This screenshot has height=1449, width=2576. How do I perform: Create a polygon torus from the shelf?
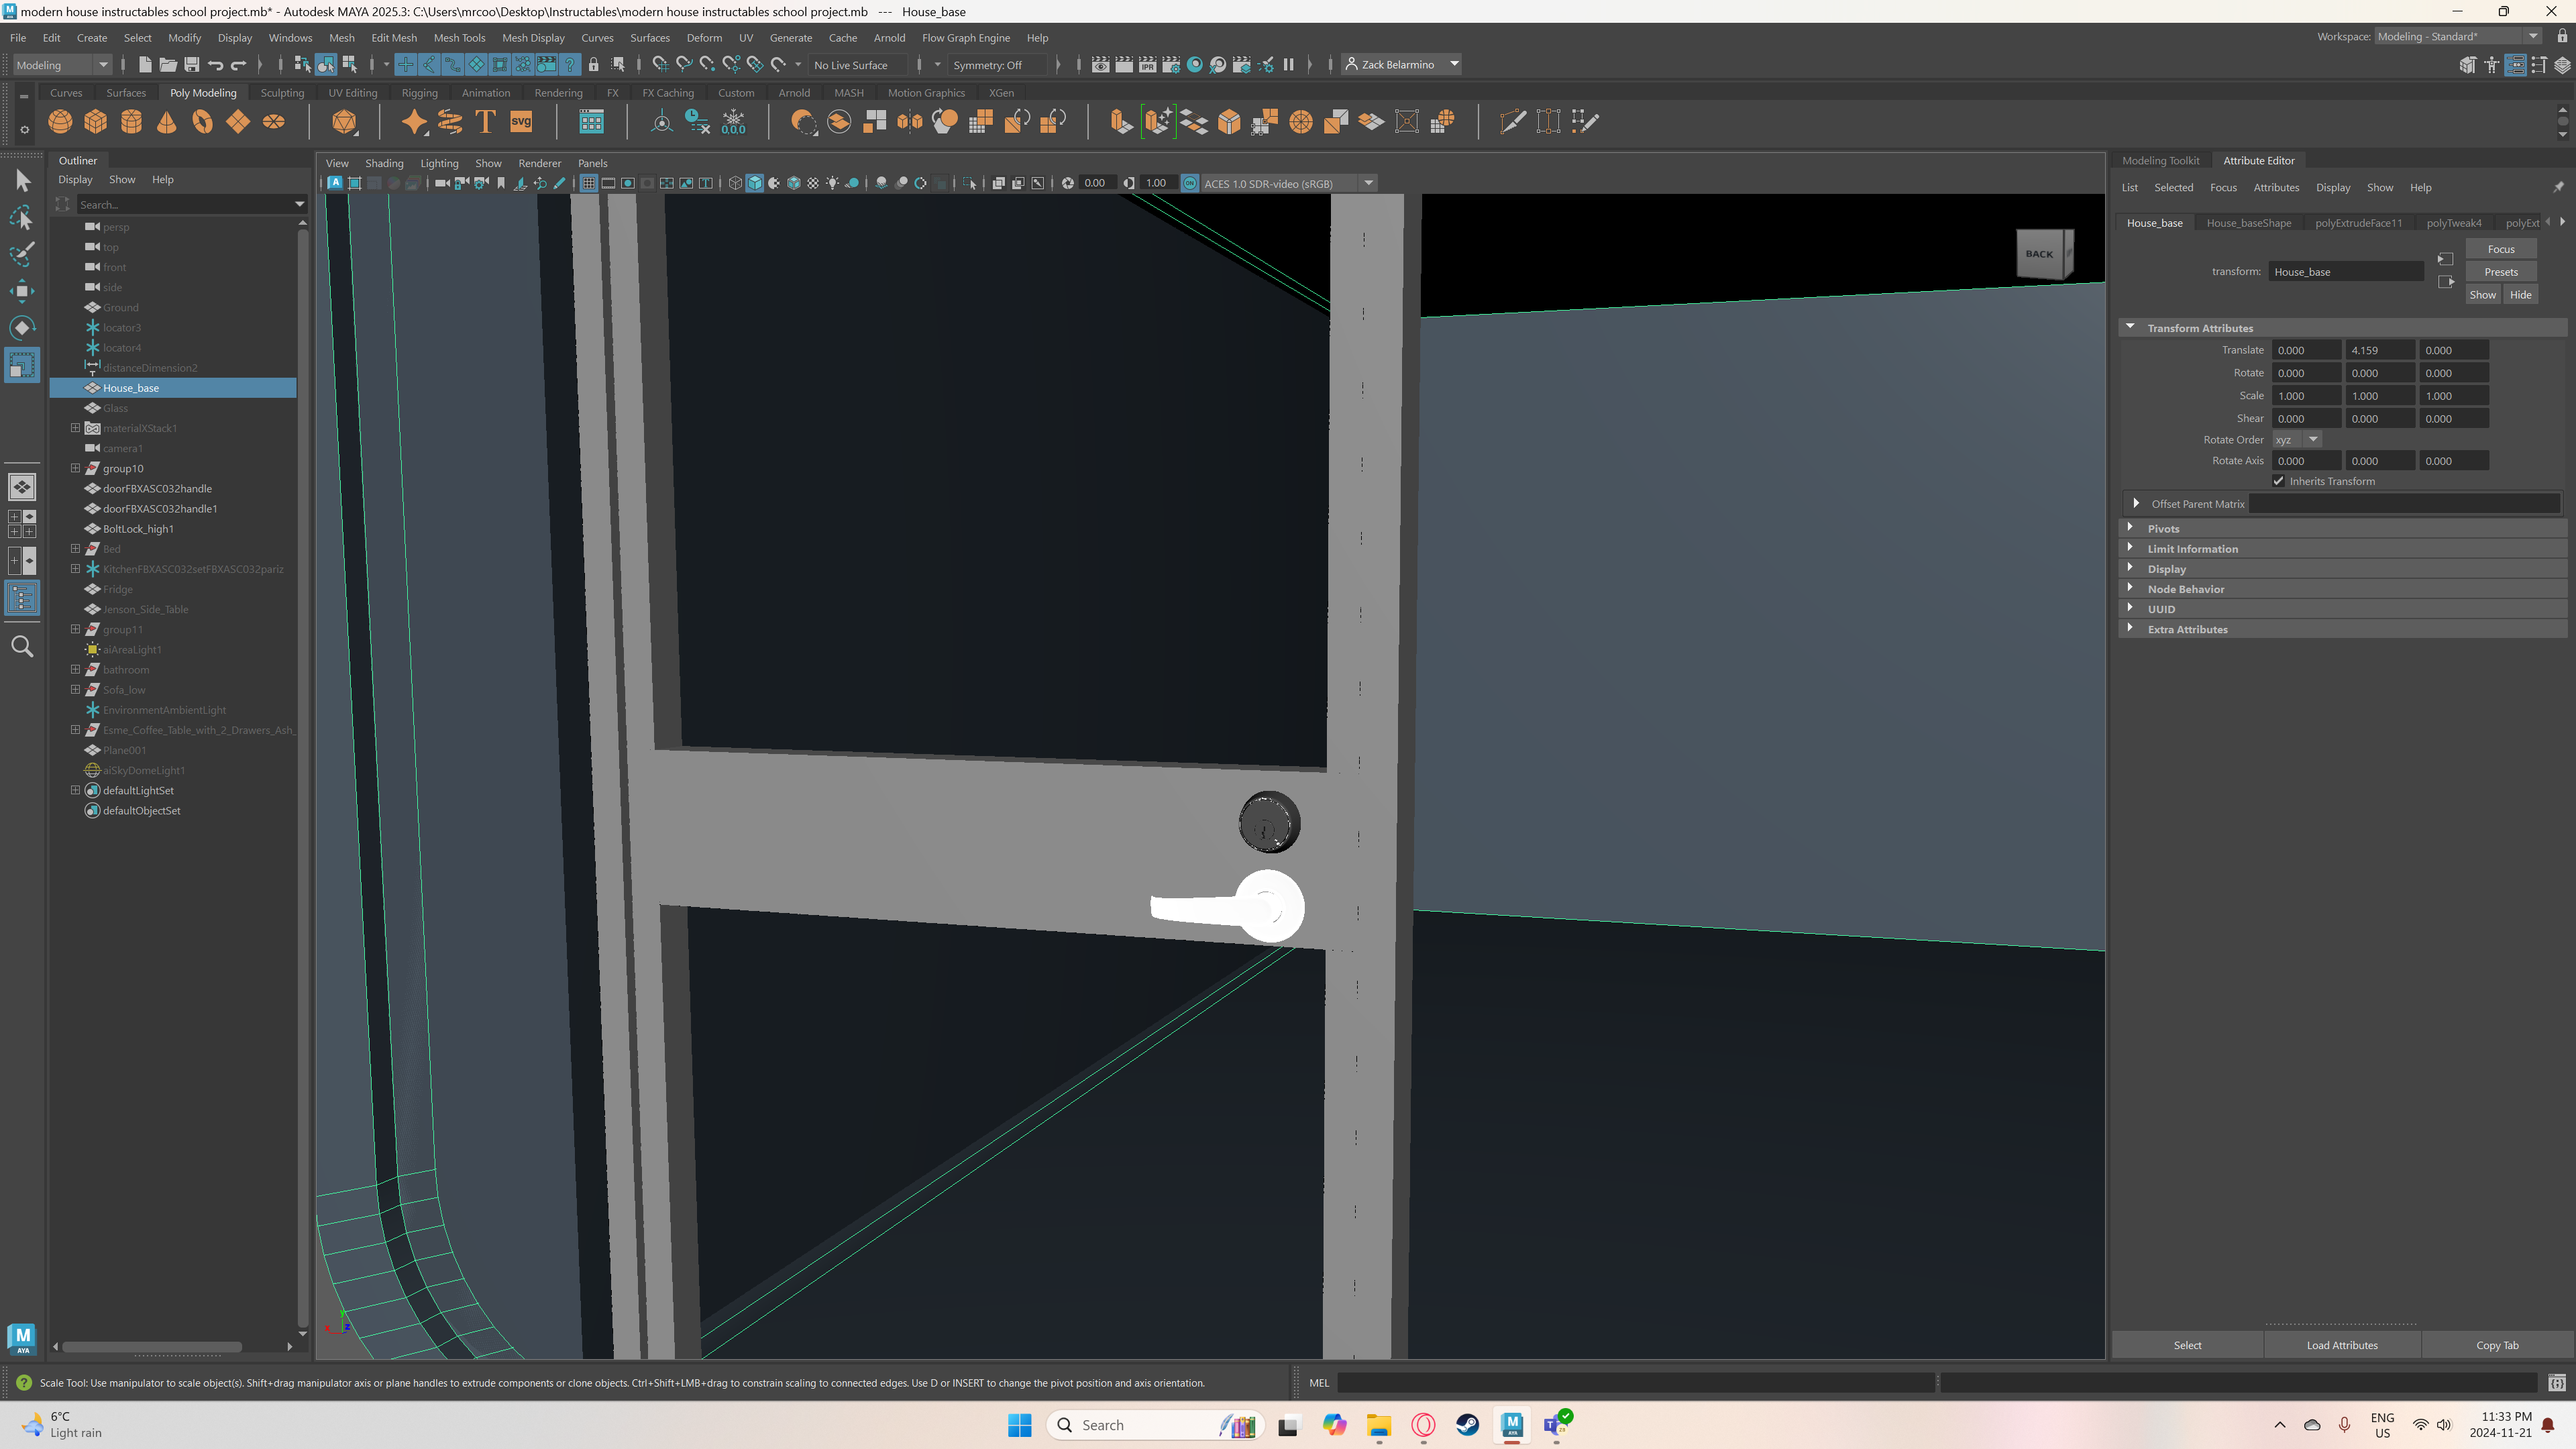pos(203,122)
